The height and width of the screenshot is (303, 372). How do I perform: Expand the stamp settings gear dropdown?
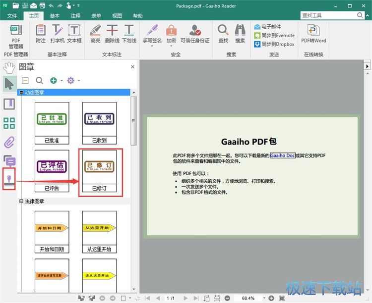point(79,80)
